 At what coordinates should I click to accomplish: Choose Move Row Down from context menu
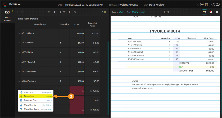(36, 109)
